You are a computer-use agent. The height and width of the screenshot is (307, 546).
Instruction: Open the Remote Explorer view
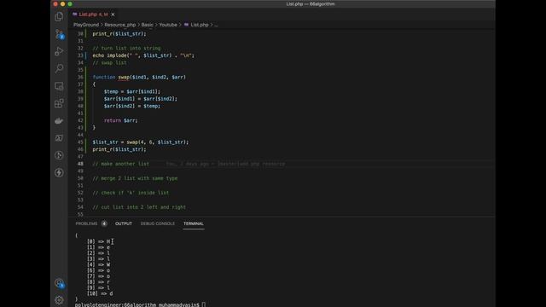(x=59, y=86)
